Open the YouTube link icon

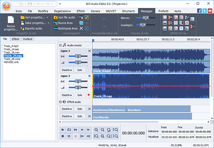click(210, 11)
